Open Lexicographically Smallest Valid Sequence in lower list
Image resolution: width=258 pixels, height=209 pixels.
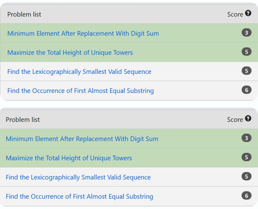(x=78, y=177)
